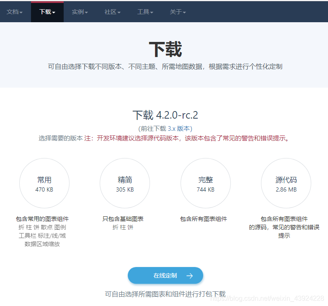The width and height of the screenshot is (328, 306).
Task: Expand the 社区 navigation menu
Action: coord(113,12)
